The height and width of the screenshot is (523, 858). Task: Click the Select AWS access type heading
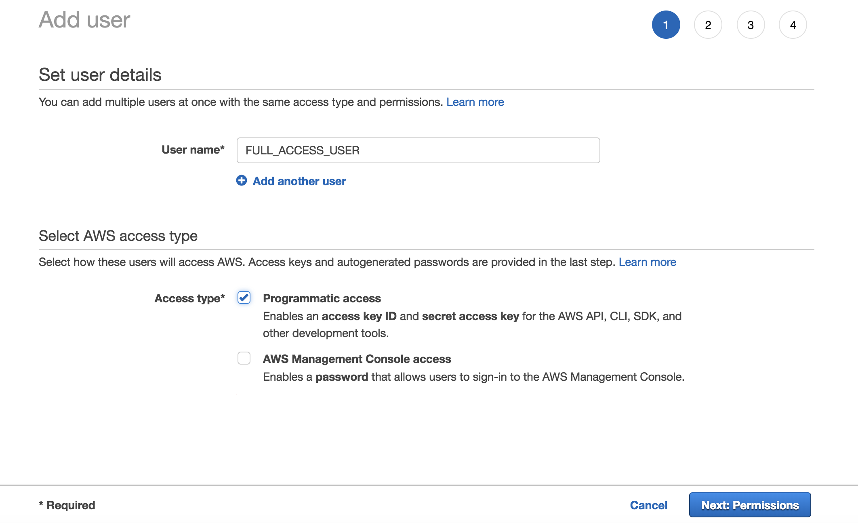click(118, 236)
